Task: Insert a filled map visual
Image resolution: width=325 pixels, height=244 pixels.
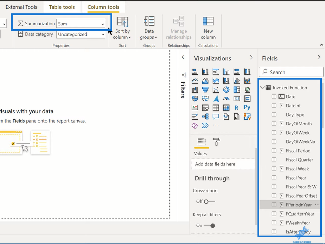Action: pos(195,99)
